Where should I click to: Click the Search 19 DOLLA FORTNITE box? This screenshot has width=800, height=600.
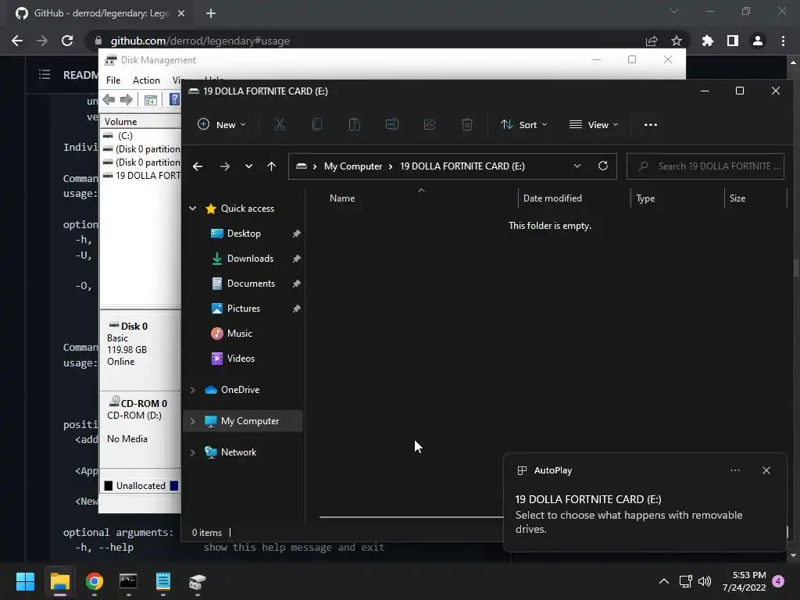[x=705, y=166]
